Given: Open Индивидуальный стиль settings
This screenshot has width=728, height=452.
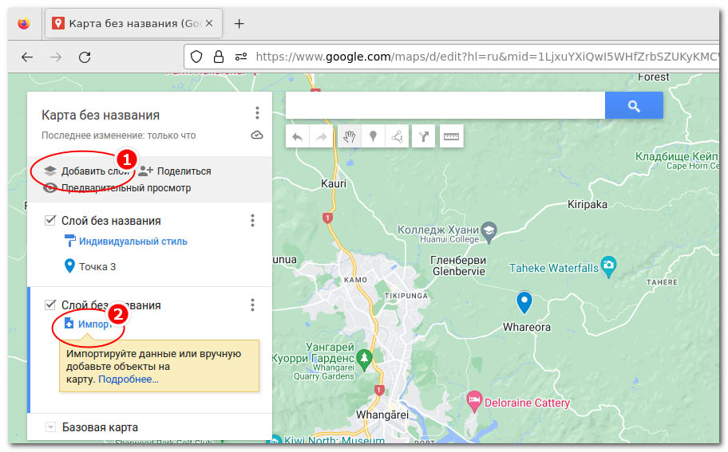Looking at the screenshot, I should (125, 241).
